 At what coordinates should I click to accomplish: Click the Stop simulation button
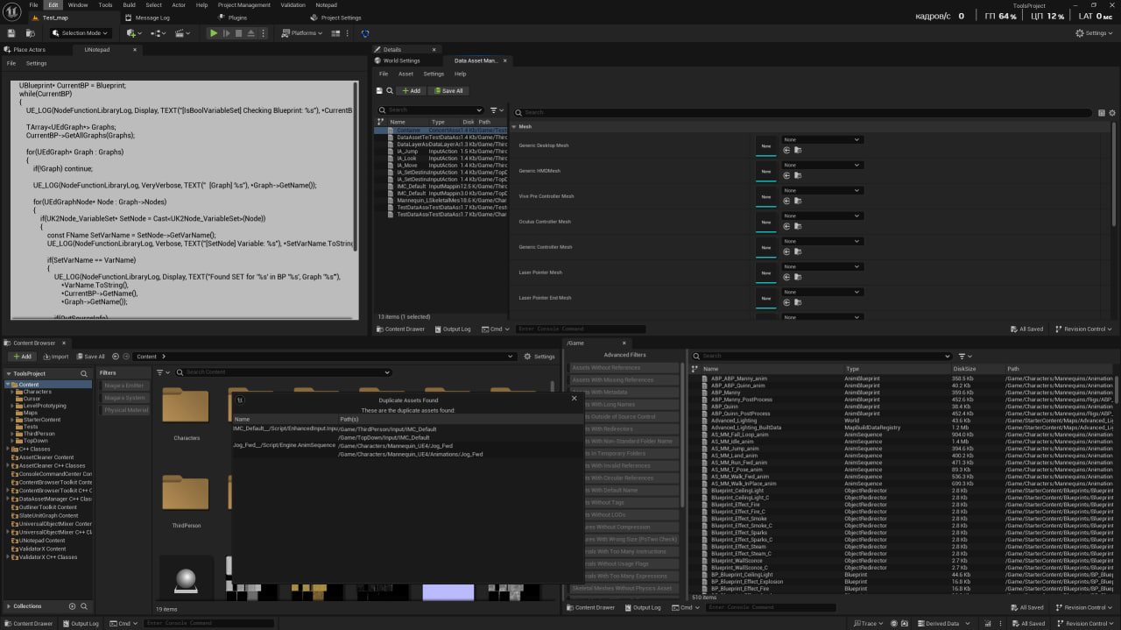coord(238,33)
